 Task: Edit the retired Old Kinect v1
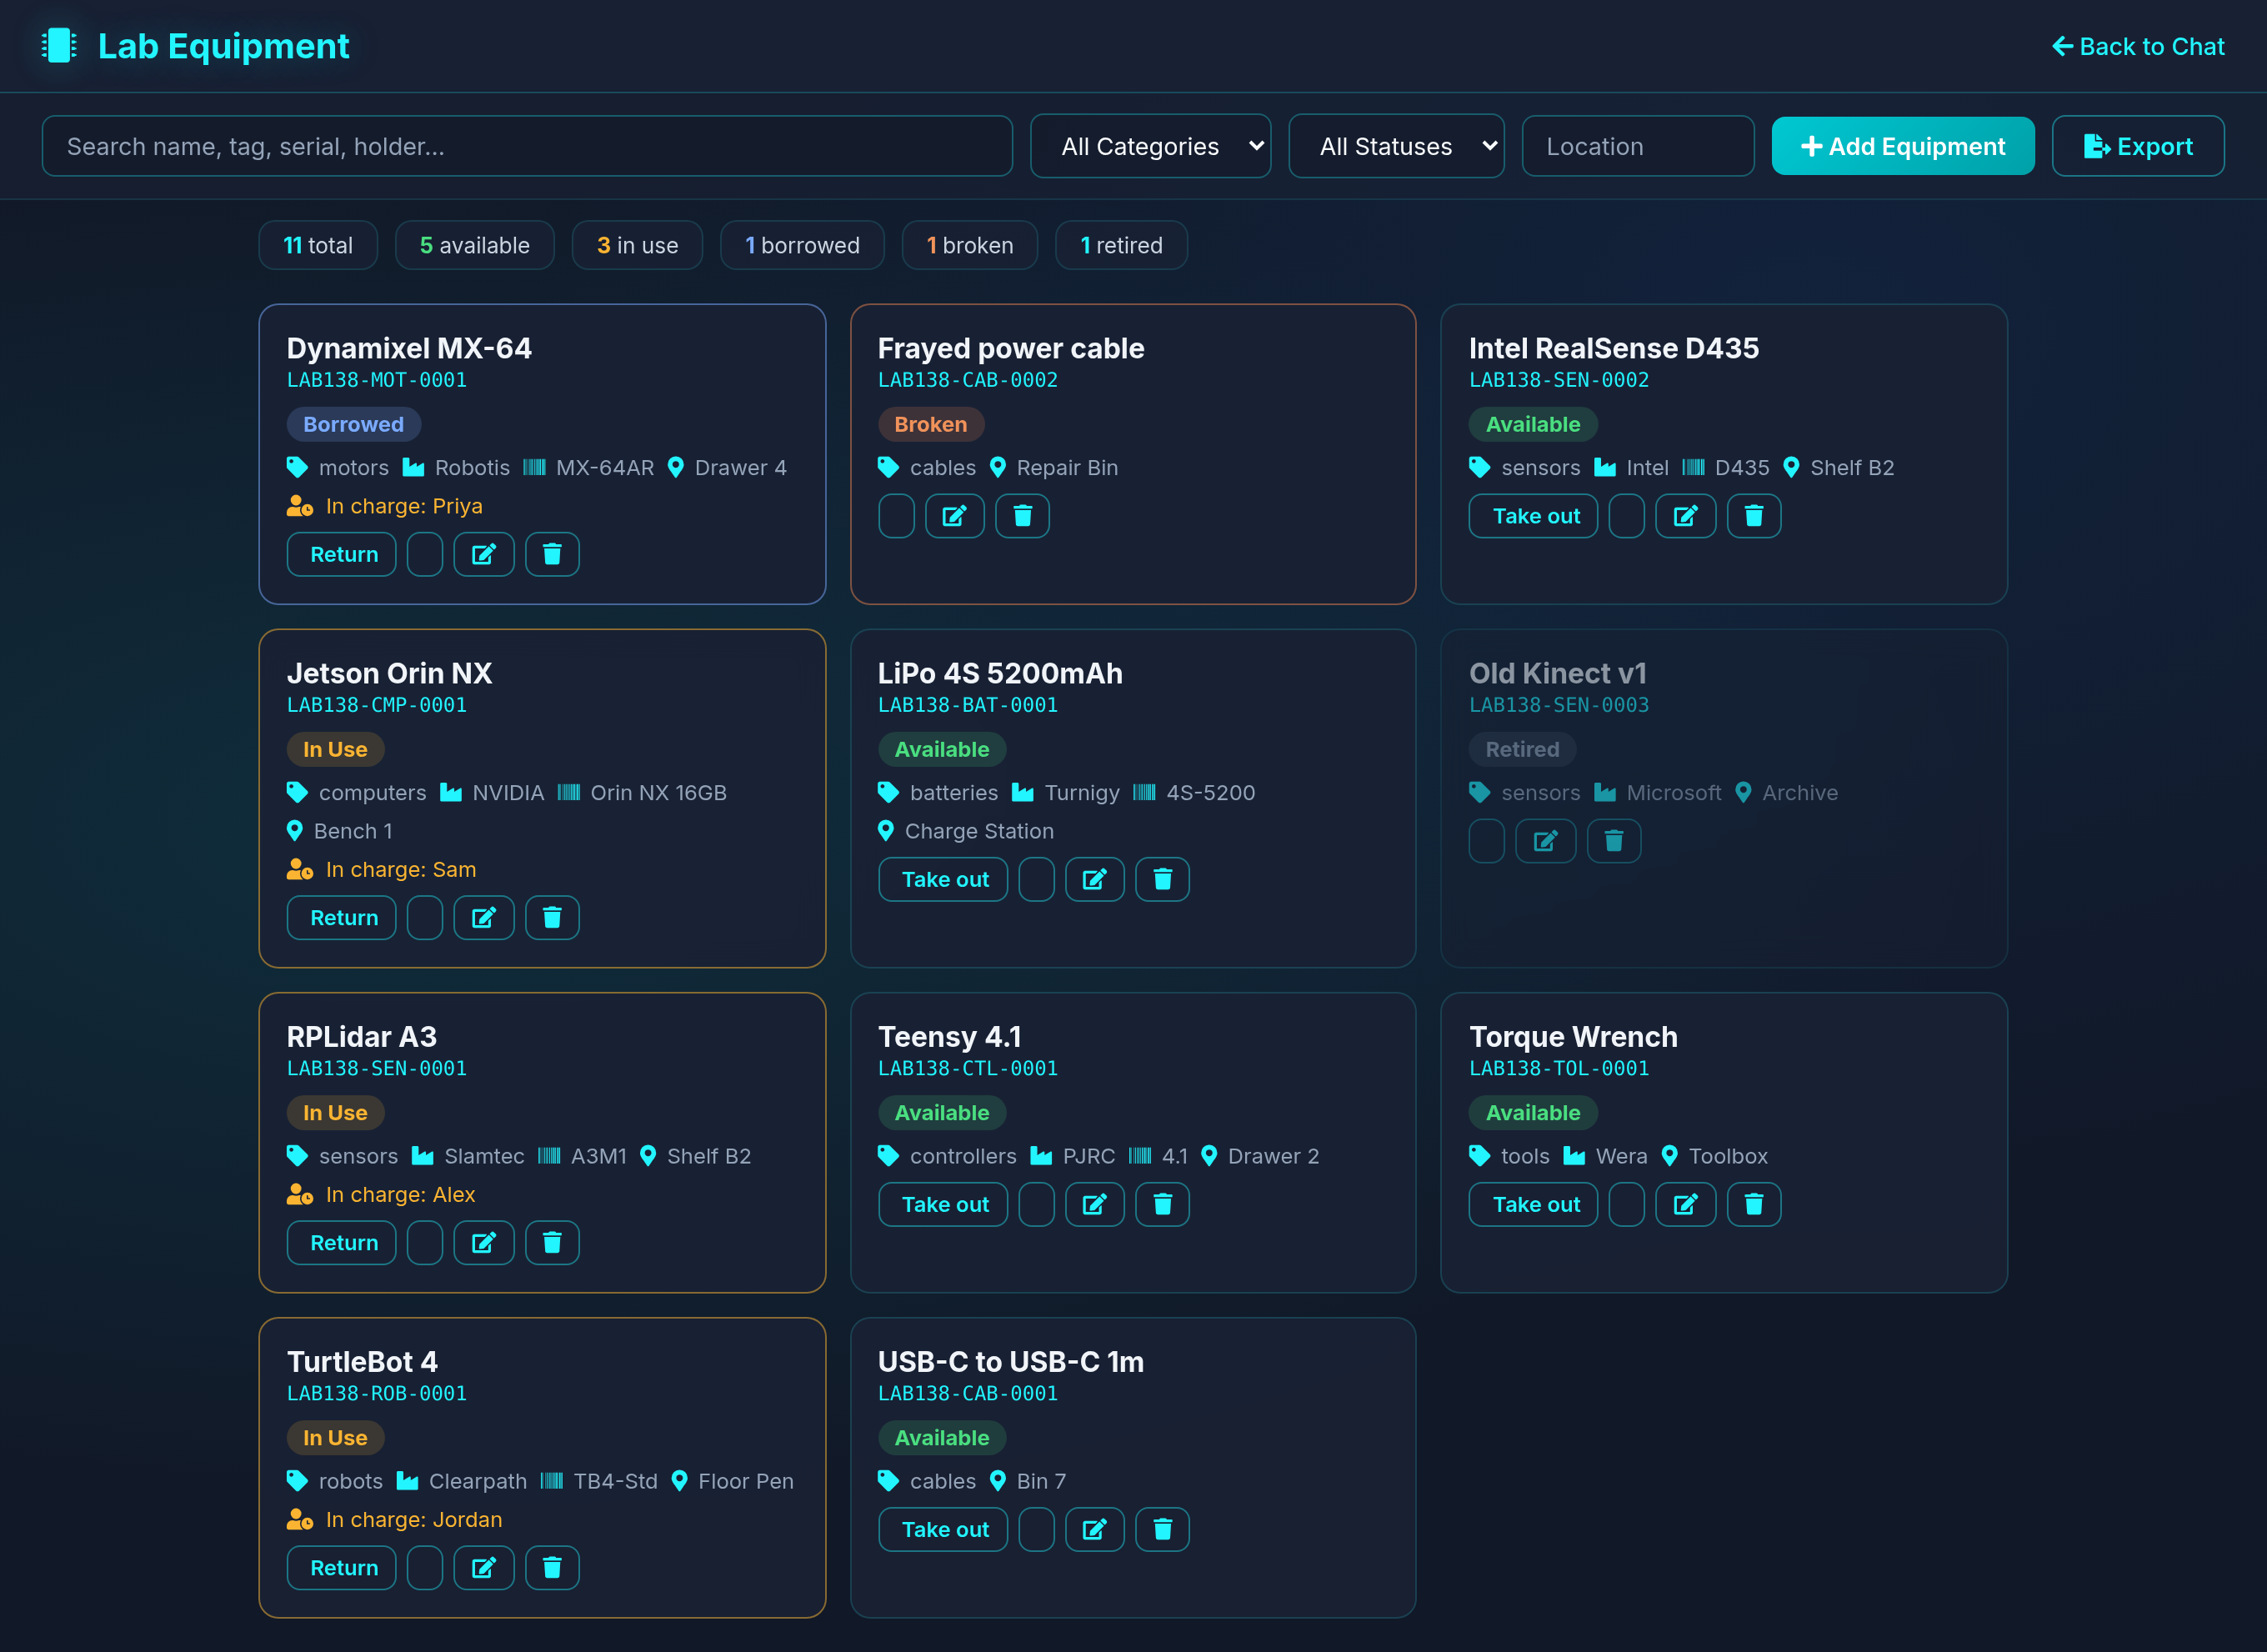click(1546, 841)
